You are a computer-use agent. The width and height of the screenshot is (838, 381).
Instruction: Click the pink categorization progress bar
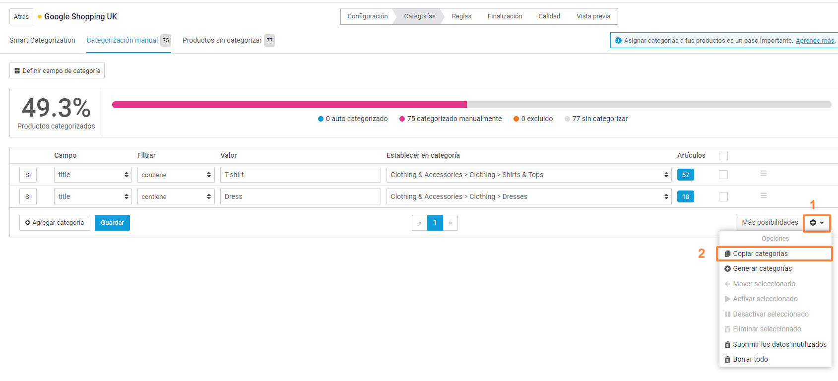coord(289,105)
